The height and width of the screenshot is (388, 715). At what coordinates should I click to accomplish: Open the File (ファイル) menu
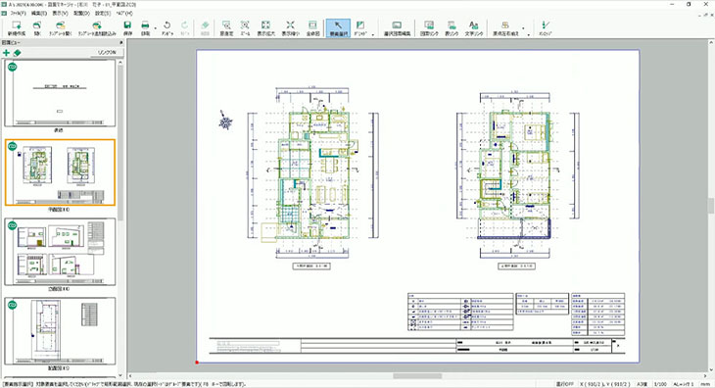click(19, 13)
